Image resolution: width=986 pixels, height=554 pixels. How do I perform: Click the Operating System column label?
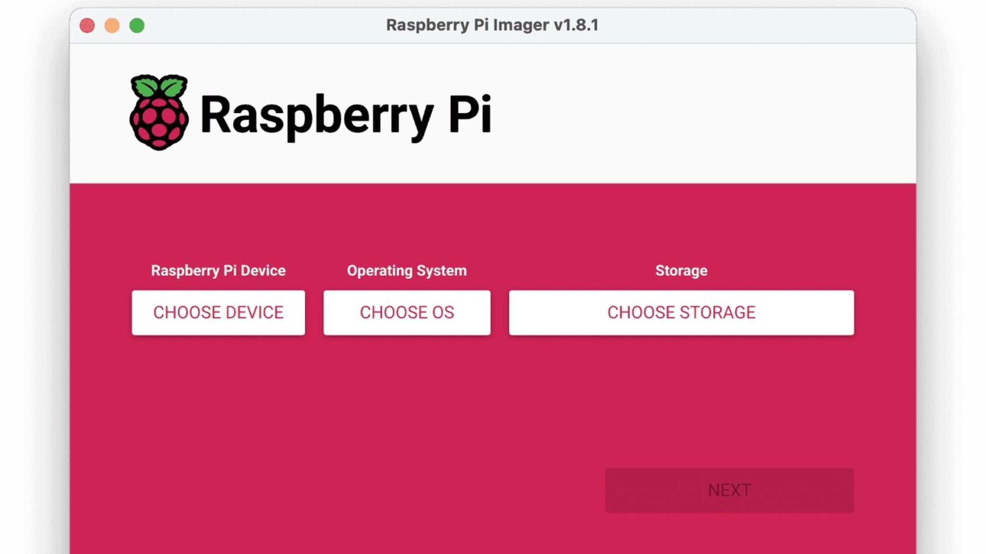point(407,270)
